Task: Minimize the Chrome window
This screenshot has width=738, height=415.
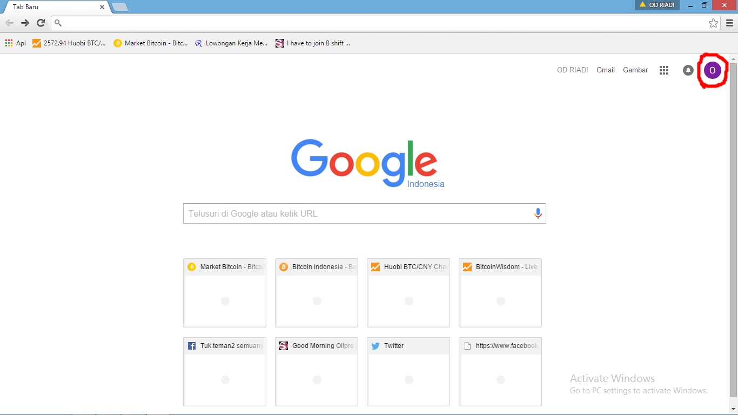Action: (x=690, y=5)
